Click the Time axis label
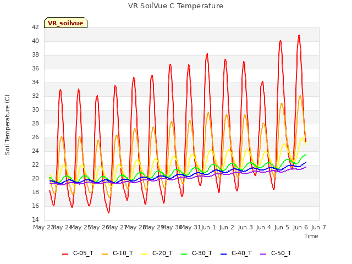 (311, 236)
